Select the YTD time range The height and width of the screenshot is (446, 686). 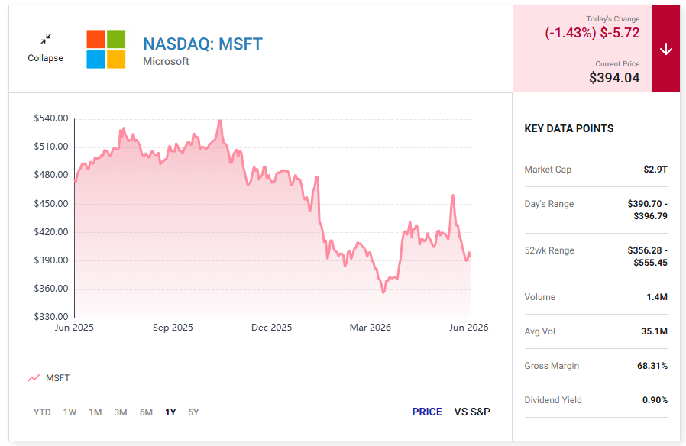42,412
